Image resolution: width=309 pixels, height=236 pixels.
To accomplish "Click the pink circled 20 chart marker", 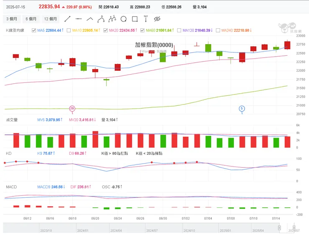I will point(72,109).
